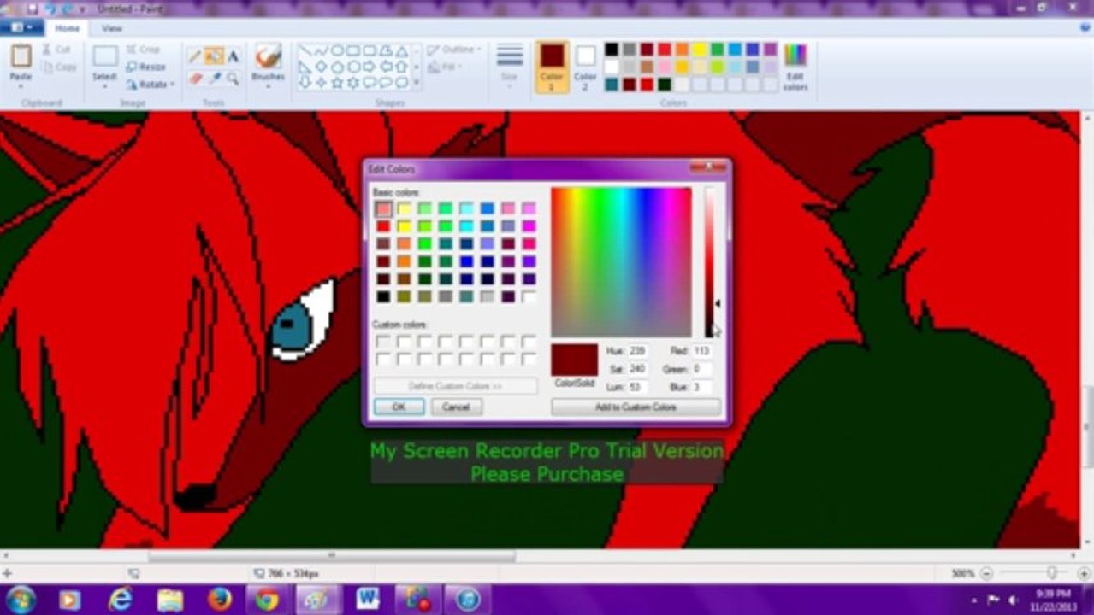1094x615 pixels.
Task: Select the Color 2 background button
Action: pyautogui.click(x=586, y=67)
